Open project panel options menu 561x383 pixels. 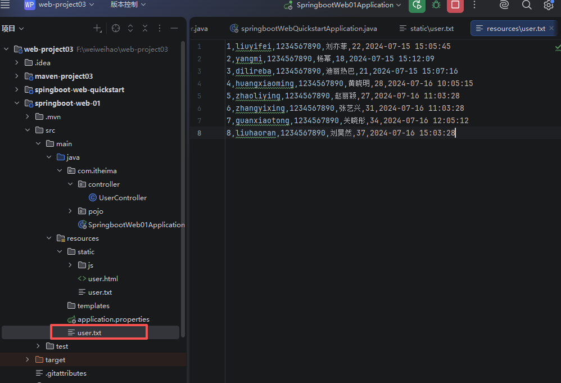160,28
